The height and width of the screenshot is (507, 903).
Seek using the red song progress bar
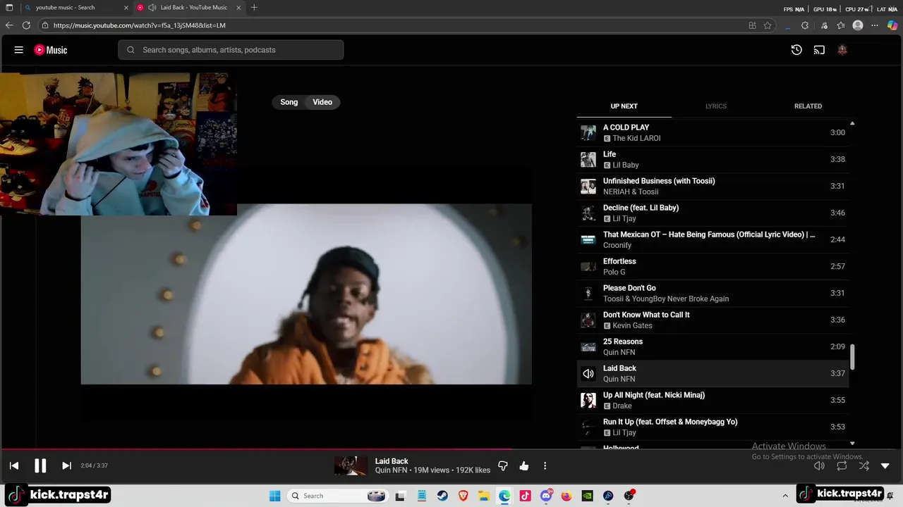(451, 449)
